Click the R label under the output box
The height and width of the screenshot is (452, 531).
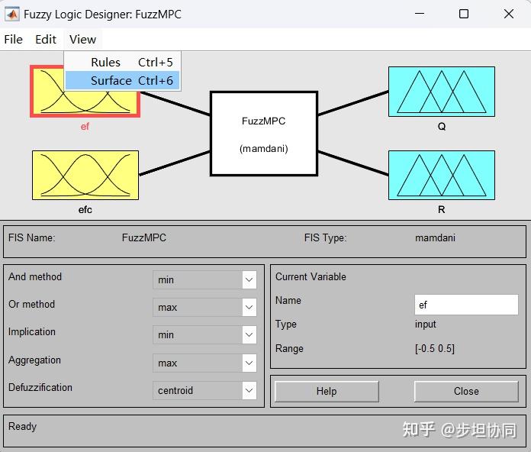coord(441,210)
